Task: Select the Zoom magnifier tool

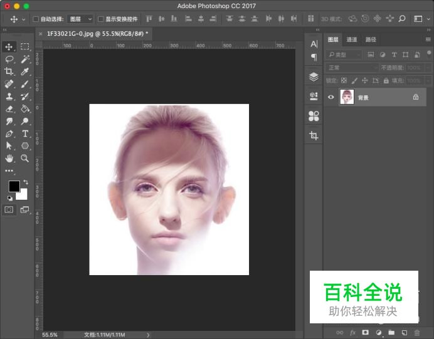Action: (x=25, y=158)
